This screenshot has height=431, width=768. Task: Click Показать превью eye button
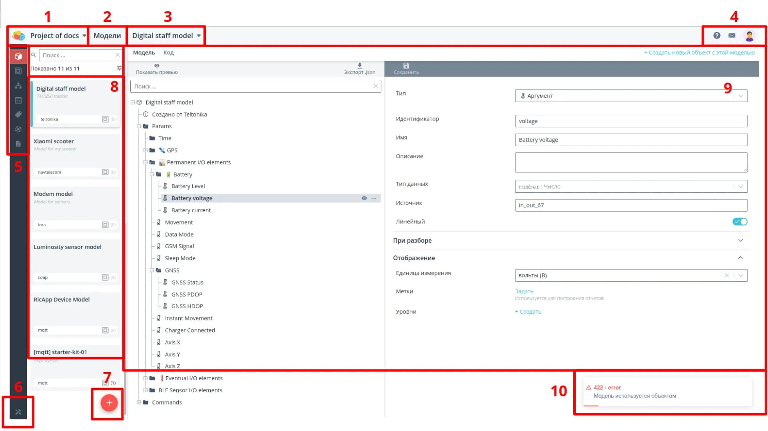[157, 66]
